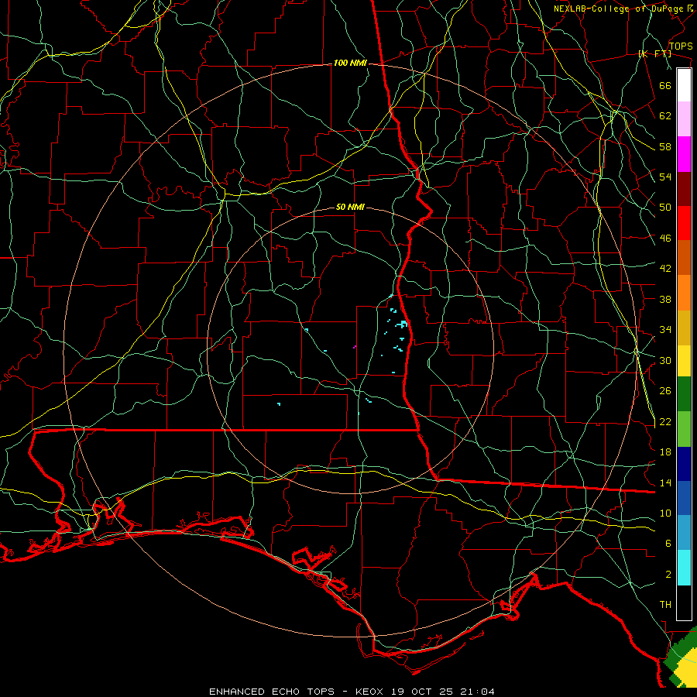Click the white color swatch above 66
The height and width of the screenshot is (697, 697).
[684, 85]
